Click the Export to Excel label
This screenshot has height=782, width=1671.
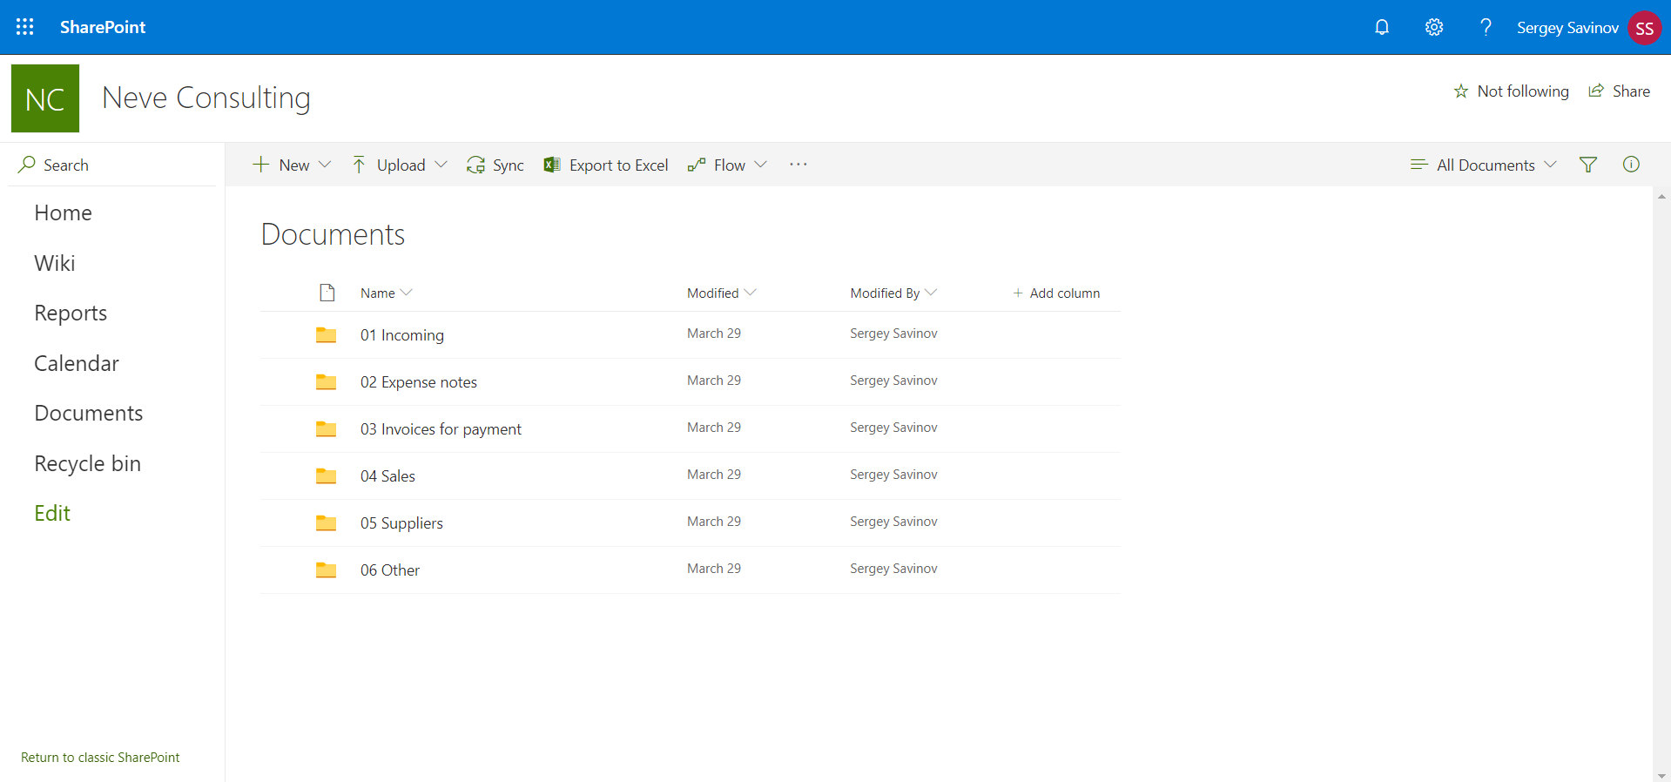618,165
